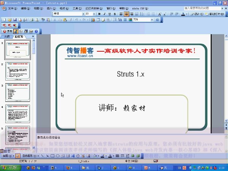Open the toolbar font color dropdown arrow
228x171 pixels.
point(187,14)
